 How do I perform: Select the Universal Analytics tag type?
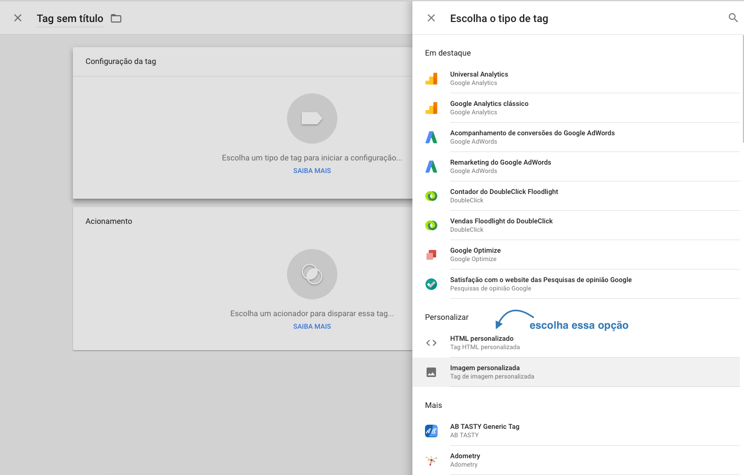[576, 79]
